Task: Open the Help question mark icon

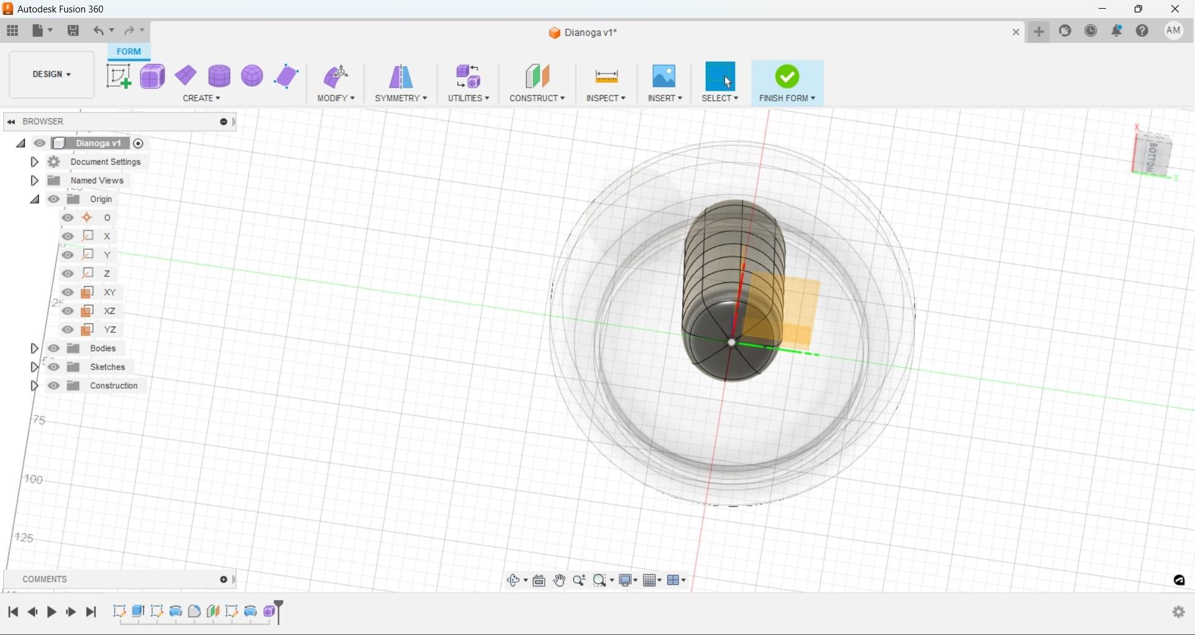Action: 1142,31
